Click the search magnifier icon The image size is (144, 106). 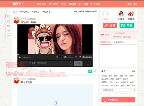tap(134, 90)
